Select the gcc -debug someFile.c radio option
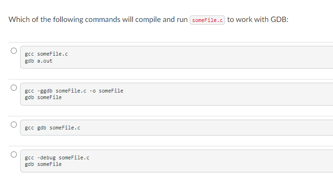Viewport: 333px width, 186px height. (x=14, y=154)
